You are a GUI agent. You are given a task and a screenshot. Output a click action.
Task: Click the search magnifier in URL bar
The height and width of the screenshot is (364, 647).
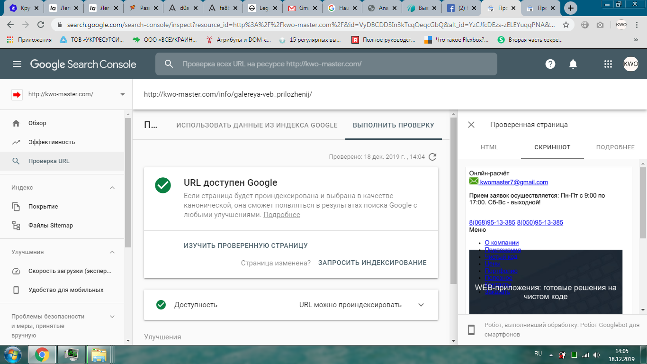click(x=169, y=64)
